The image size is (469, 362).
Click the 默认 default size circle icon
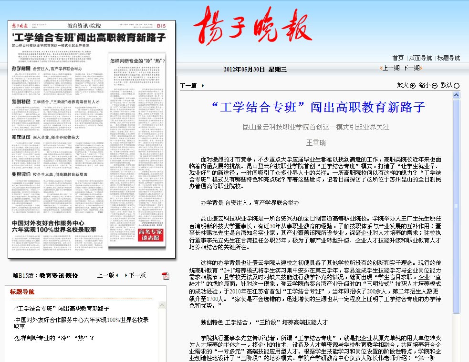tap(457, 86)
